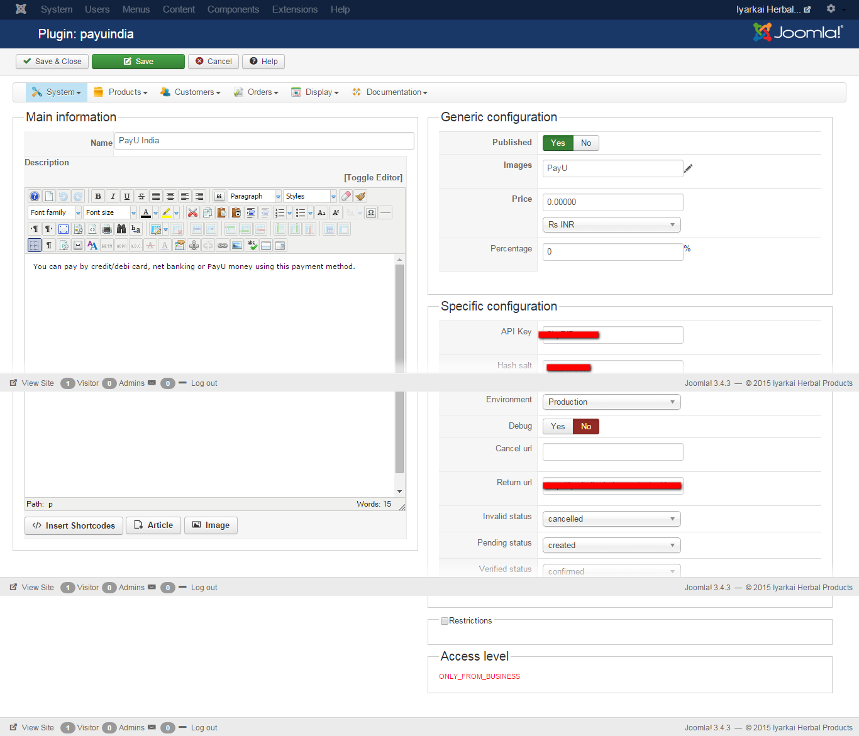859x736 pixels.
Task: Tick the Restrictions checkbox
Action: coord(445,621)
